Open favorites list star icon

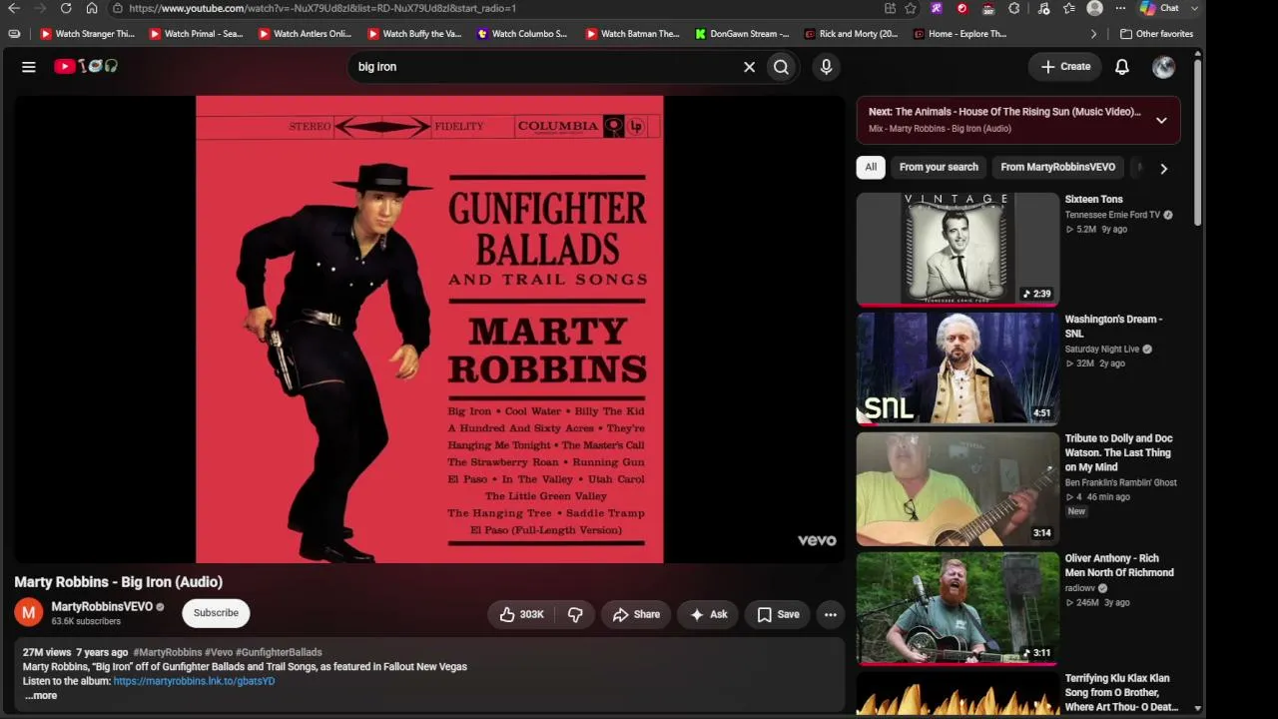[x=1069, y=8]
